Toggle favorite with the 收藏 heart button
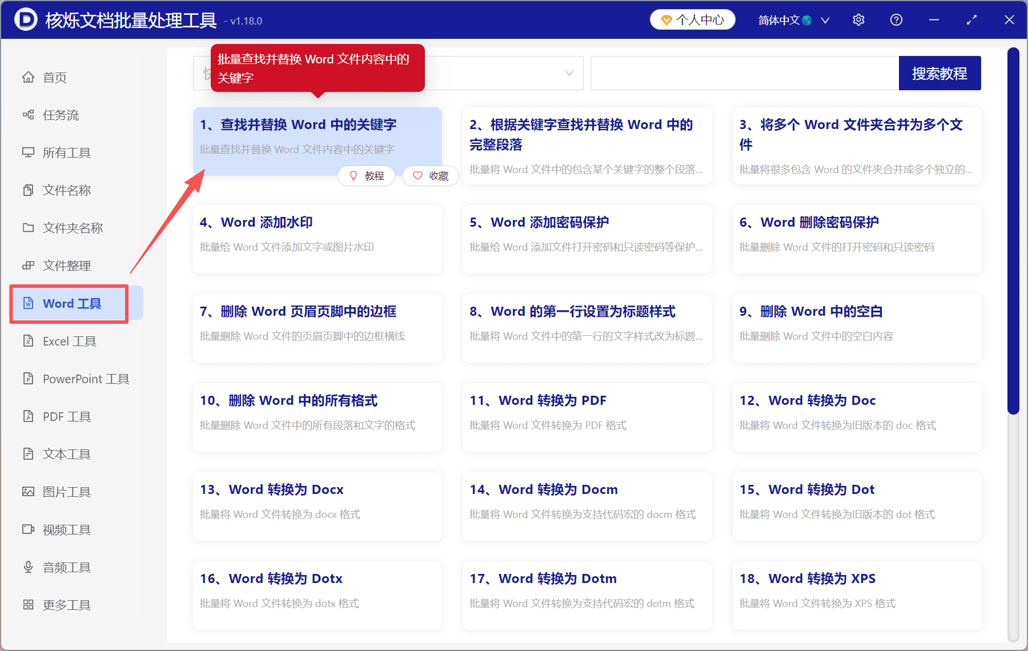The width and height of the screenshot is (1028, 651). 431,176
